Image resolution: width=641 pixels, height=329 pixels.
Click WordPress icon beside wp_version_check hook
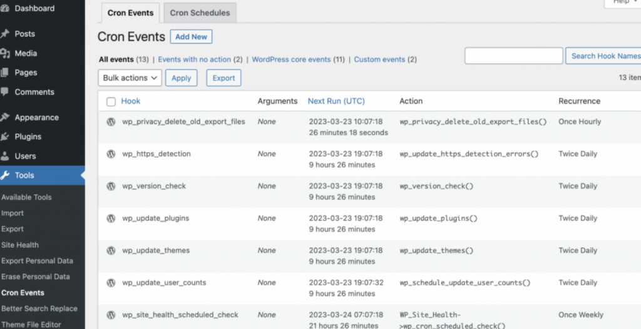pos(111,186)
